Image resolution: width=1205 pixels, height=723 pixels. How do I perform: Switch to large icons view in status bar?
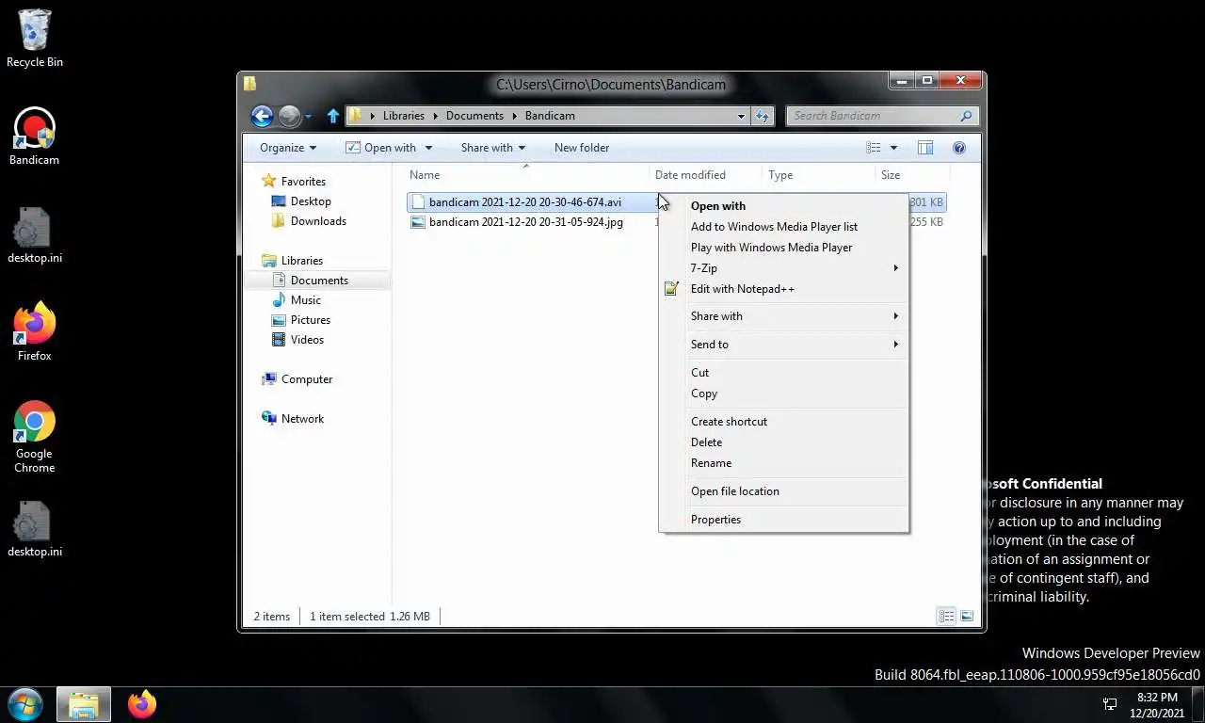(967, 616)
